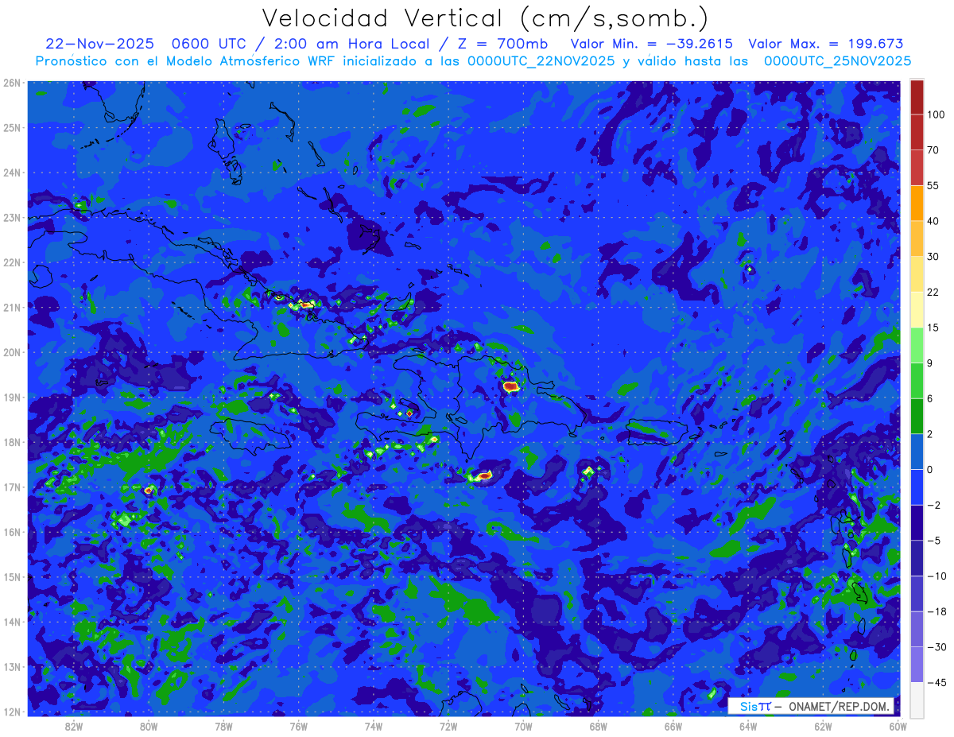Click the '24N' latitude label

(11, 173)
